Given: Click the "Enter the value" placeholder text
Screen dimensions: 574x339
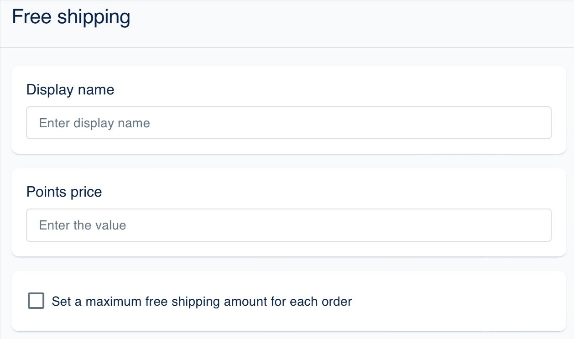Looking at the screenshot, I should click(x=83, y=225).
